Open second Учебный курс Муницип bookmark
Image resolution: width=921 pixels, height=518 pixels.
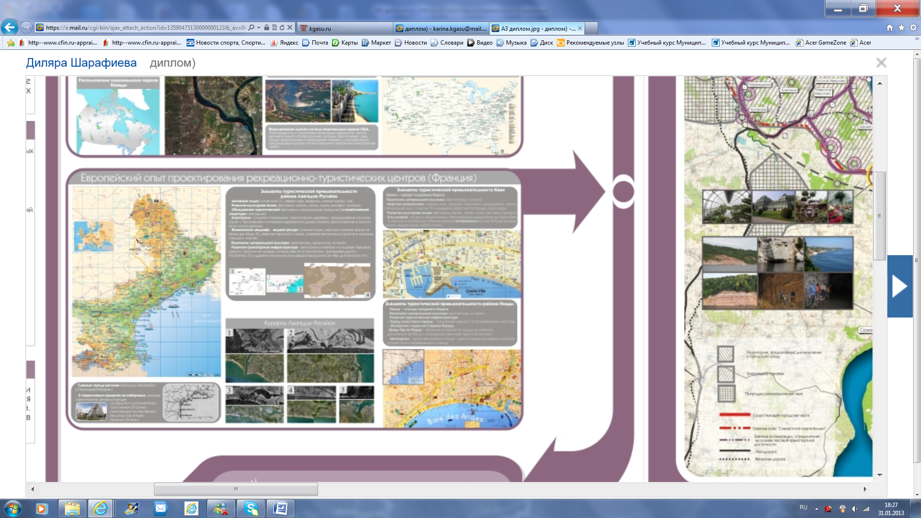tap(751, 43)
